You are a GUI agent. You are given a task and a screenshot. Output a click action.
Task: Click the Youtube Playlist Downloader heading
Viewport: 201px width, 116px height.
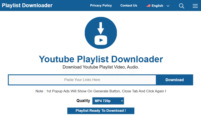coord(101,59)
